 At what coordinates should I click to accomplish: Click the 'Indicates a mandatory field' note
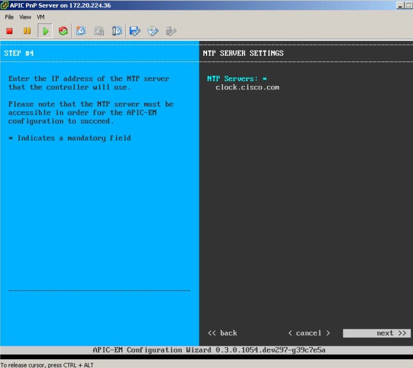[70, 138]
